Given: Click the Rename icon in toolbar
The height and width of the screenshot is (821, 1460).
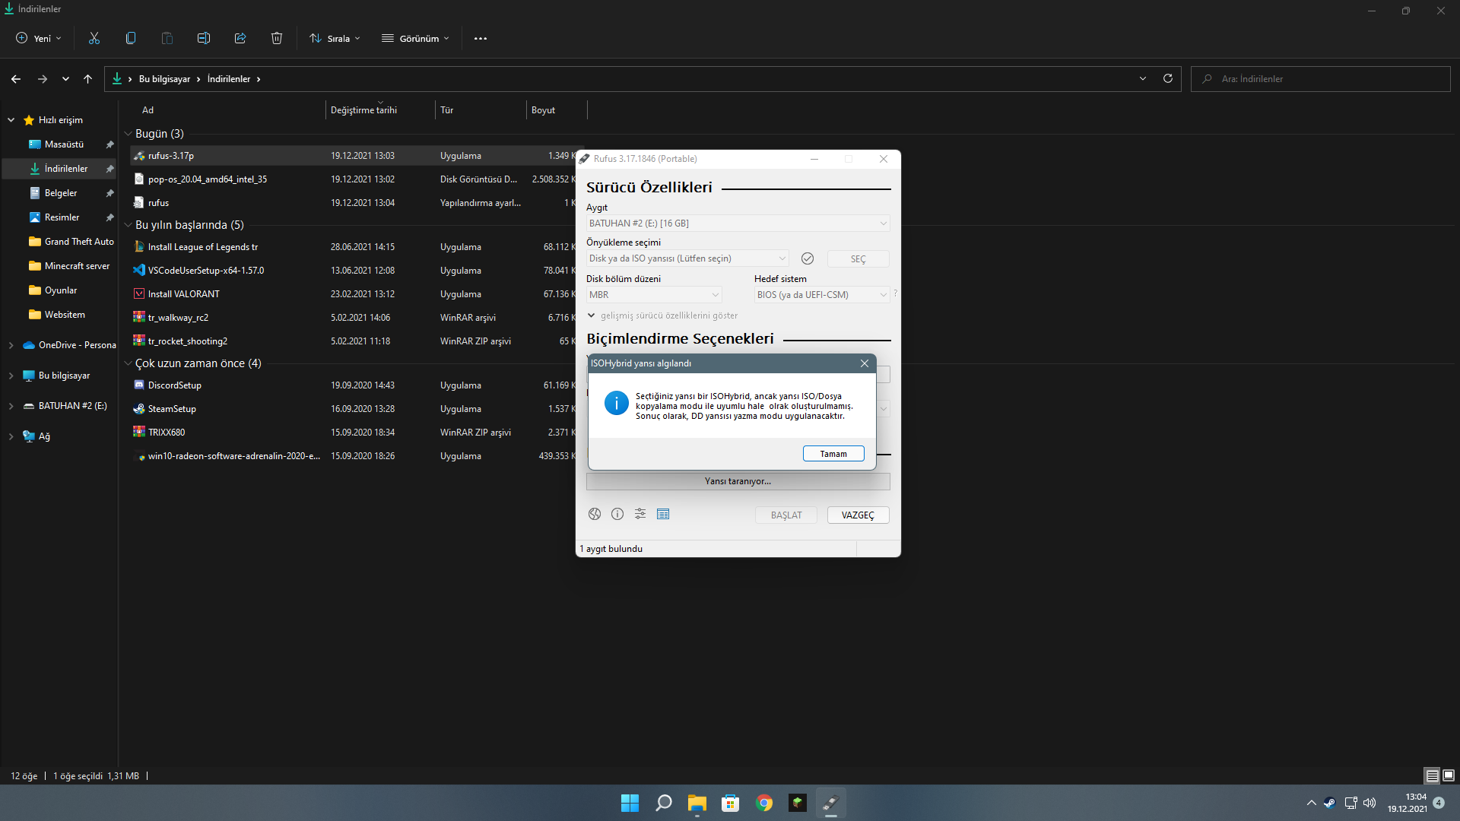Looking at the screenshot, I should click(204, 38).
